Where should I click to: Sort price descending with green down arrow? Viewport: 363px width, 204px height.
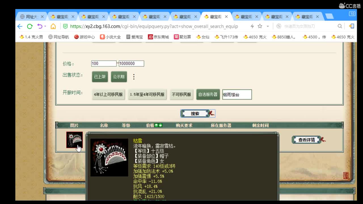[161, 125]
